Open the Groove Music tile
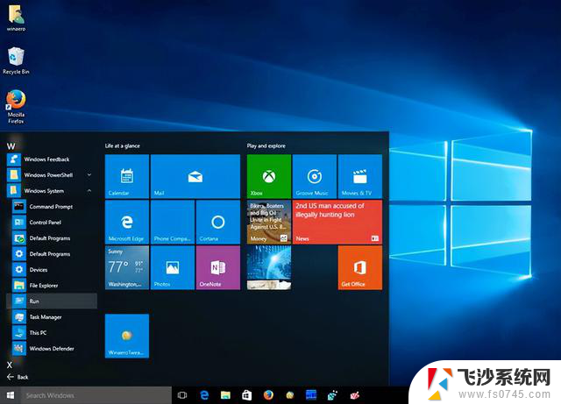 click(x=315, y=176)
